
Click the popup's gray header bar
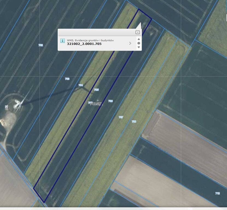coord(96,32)
